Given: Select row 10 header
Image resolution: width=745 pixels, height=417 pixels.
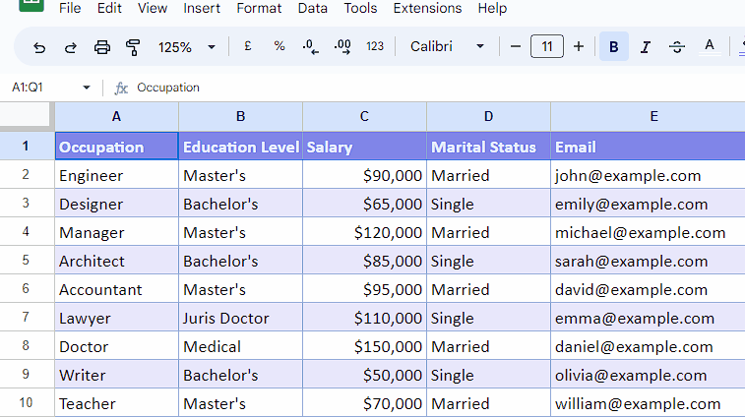Looking at the screenshot, I should [x=27, y=402].
